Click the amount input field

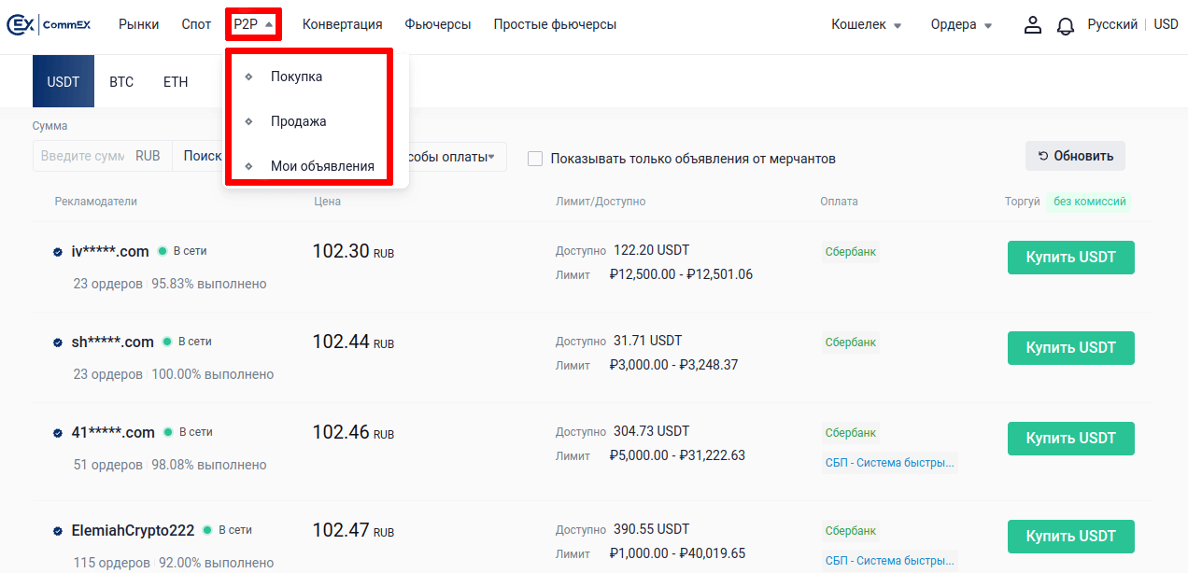(82, 157)
